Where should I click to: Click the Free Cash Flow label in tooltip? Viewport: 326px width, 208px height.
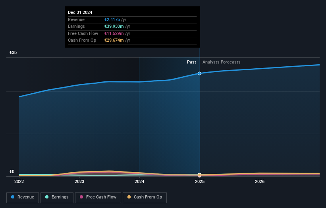coord(83,33)
